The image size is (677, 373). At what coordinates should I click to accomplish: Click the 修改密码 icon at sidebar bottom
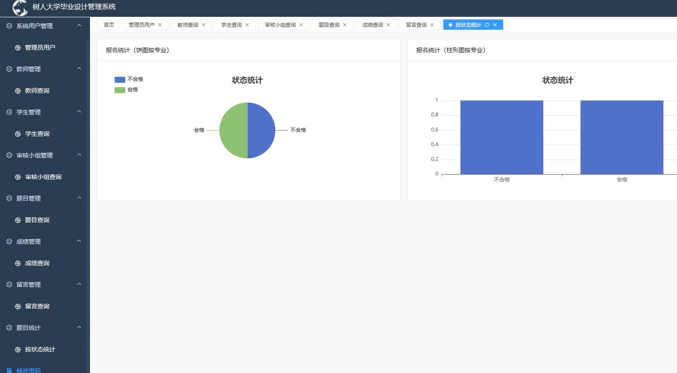(x=8, y=370)
